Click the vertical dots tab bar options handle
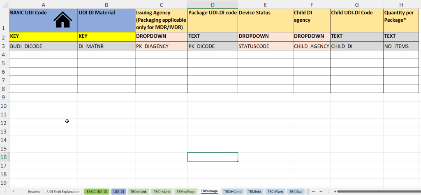This screenshot has height=195, width=421. tap(329, 192)
